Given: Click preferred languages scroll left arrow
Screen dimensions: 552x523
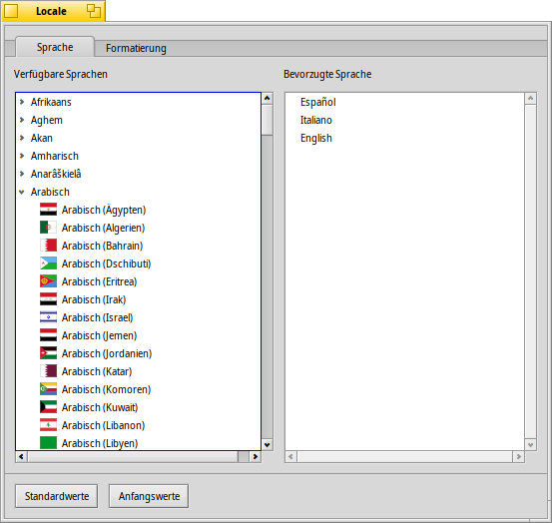Looking at the screenshot, I should (290, 456).
